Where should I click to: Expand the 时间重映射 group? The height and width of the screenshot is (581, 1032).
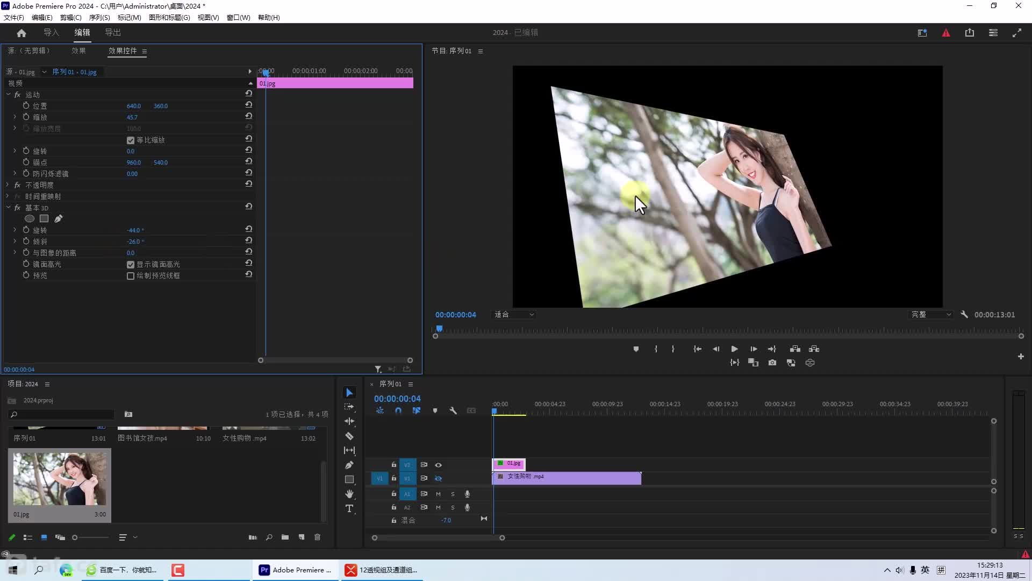coord(8,196)
